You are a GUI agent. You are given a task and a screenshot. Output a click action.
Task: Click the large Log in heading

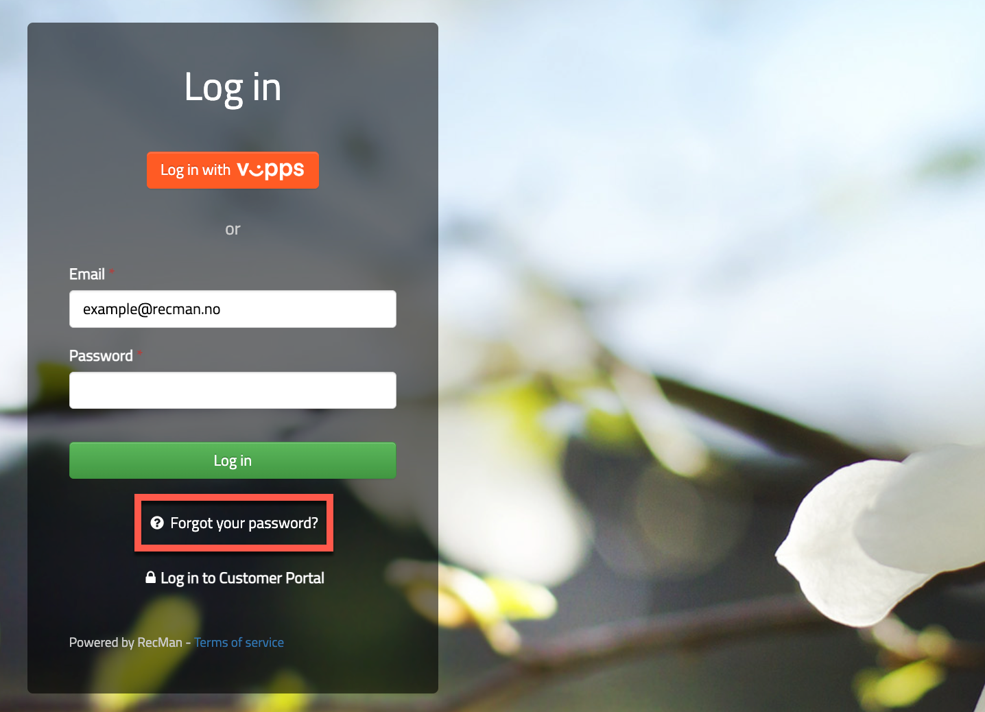[233, 88]
